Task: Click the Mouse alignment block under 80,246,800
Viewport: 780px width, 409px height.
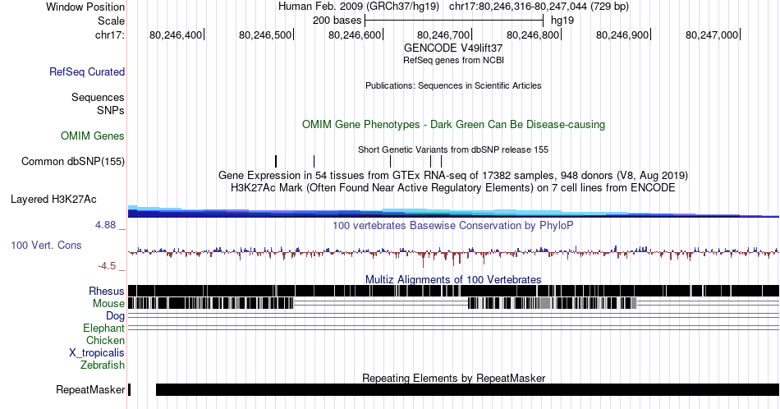Action: [x=553, y=304]
